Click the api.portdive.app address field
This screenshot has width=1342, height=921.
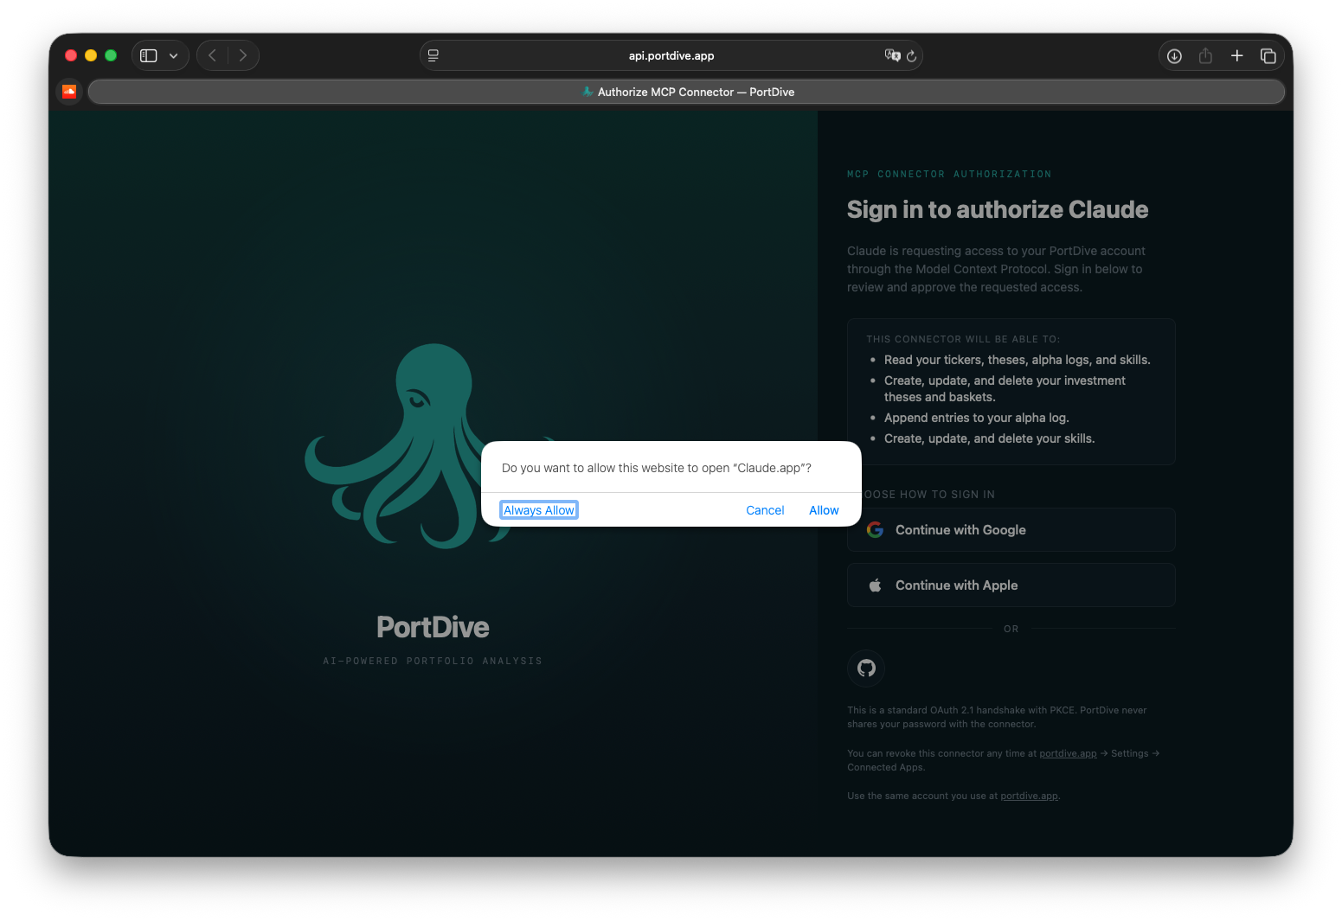click(671, 55)
